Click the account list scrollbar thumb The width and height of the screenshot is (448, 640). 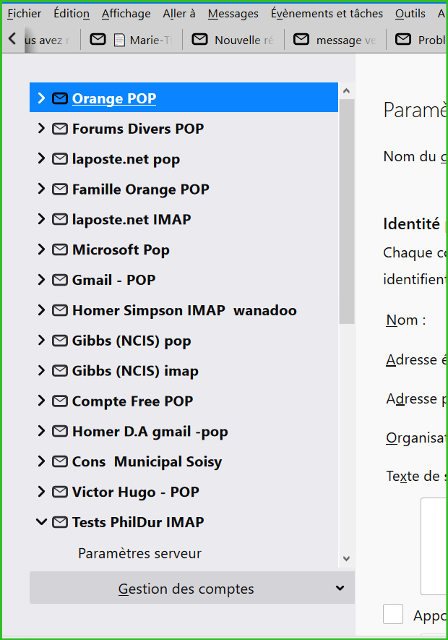pos(346,211)
